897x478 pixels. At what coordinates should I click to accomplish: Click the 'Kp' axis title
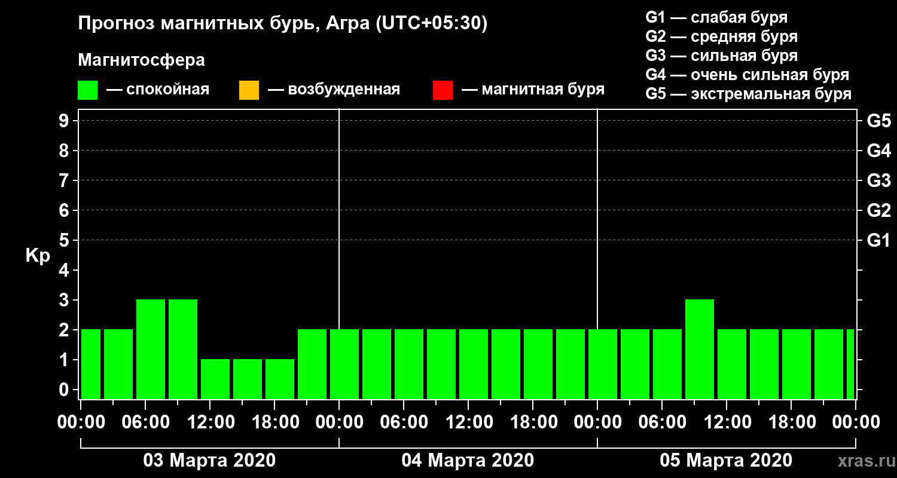38,256
